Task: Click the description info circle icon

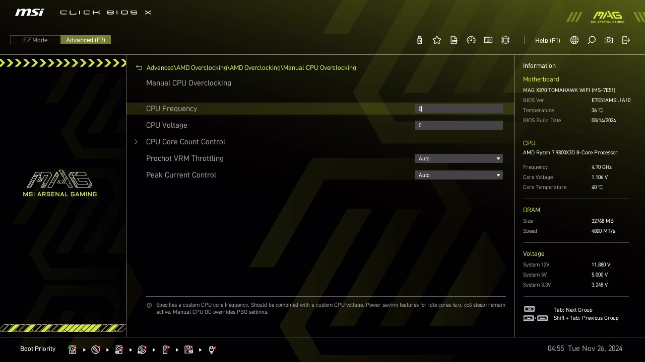Action: click(149, 305)
